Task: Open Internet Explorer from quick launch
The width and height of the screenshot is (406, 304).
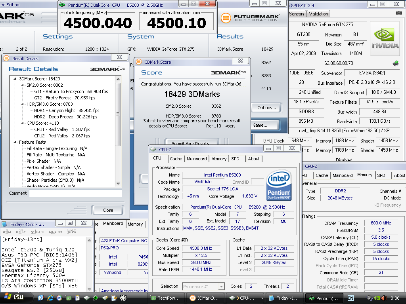Action: point(50,298)
